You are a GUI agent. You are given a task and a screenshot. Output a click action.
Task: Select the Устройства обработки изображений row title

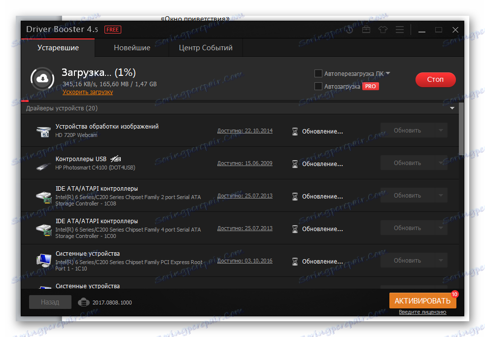click(107, 127)
